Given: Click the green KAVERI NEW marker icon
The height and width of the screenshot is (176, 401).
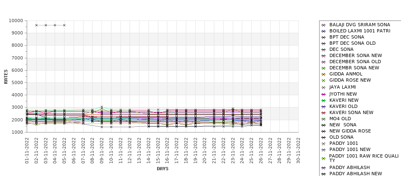Looking at the screenshot, I should click(x=324, y=101).
